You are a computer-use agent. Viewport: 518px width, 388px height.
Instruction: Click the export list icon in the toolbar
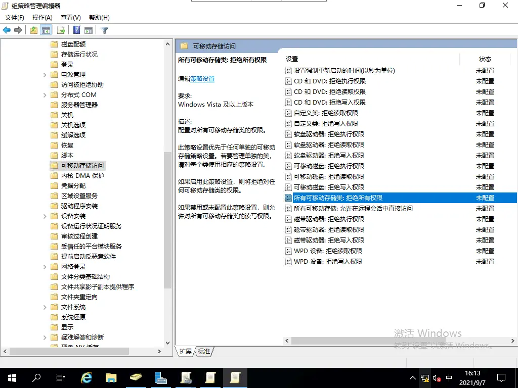click(61, 30)
